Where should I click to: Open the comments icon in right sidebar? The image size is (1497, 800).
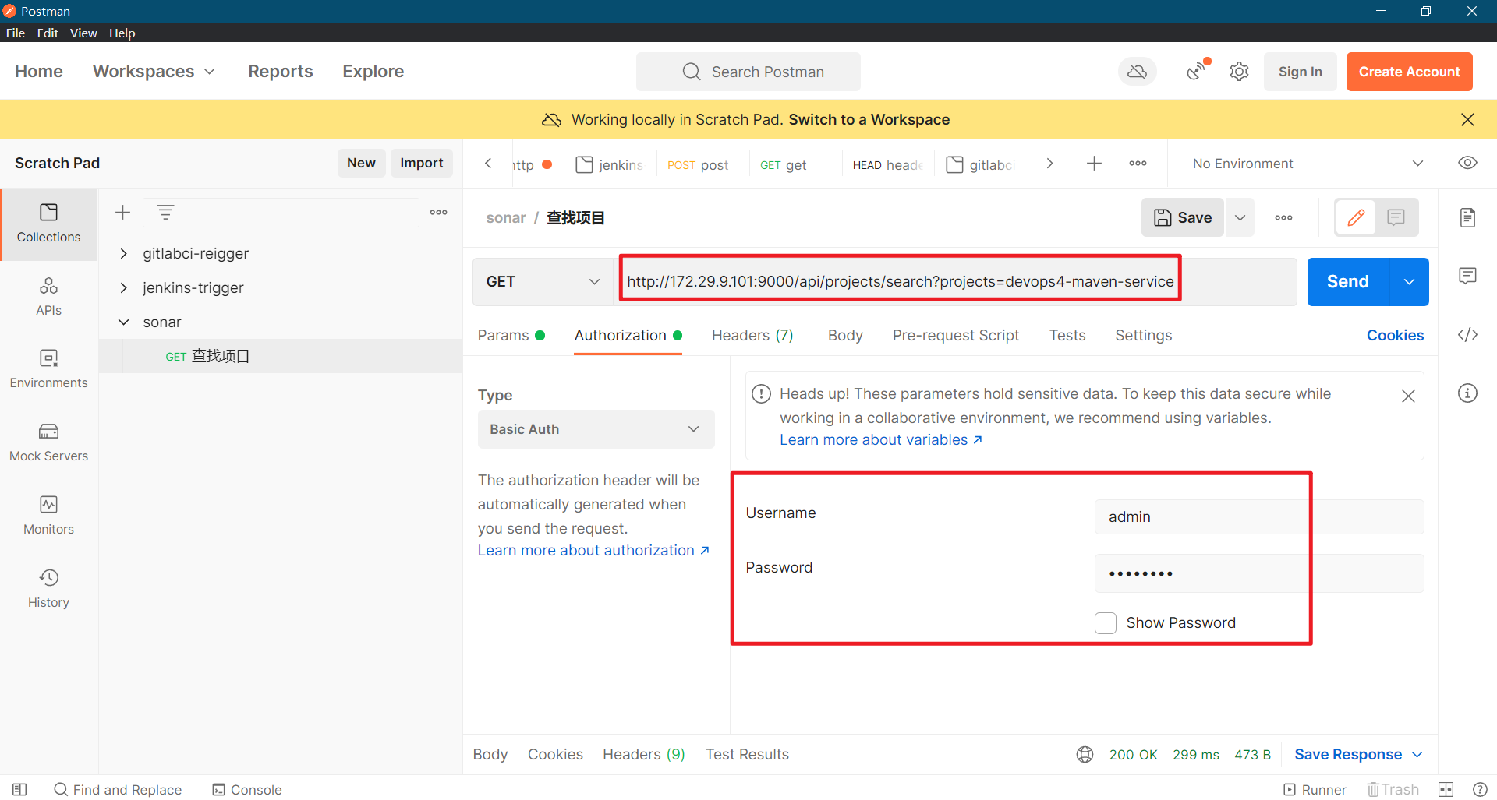(1467, 276)
